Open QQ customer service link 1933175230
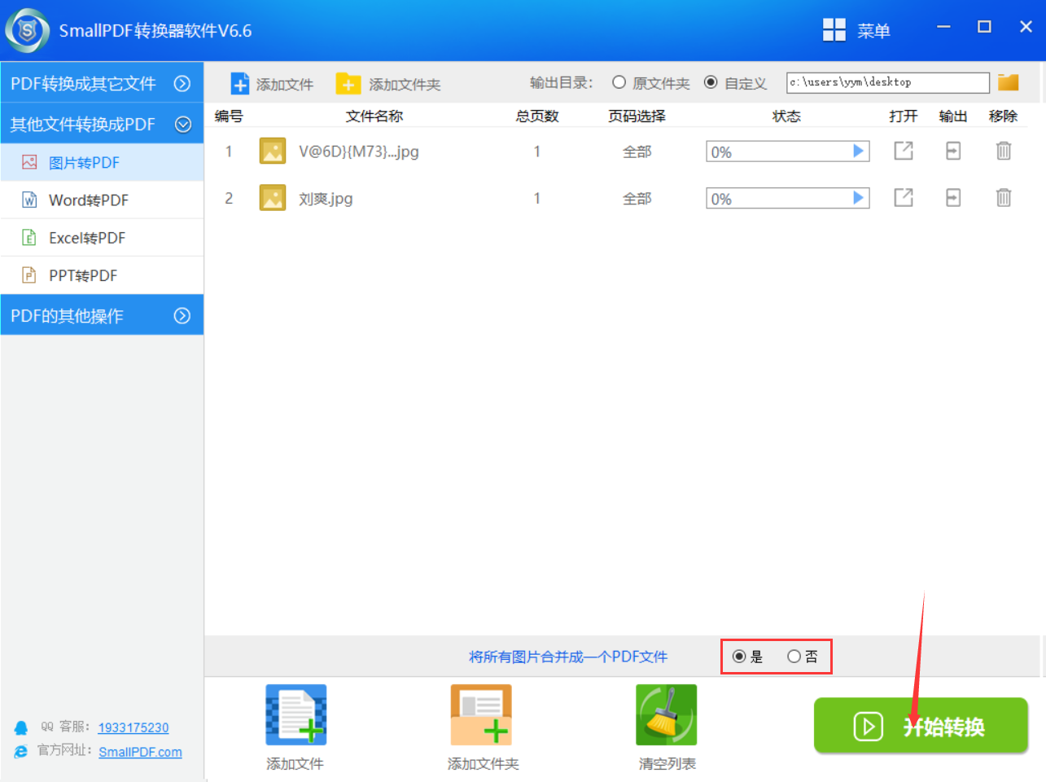The width and height of the screenshot is (1046, 782). [x=133, y=727]
